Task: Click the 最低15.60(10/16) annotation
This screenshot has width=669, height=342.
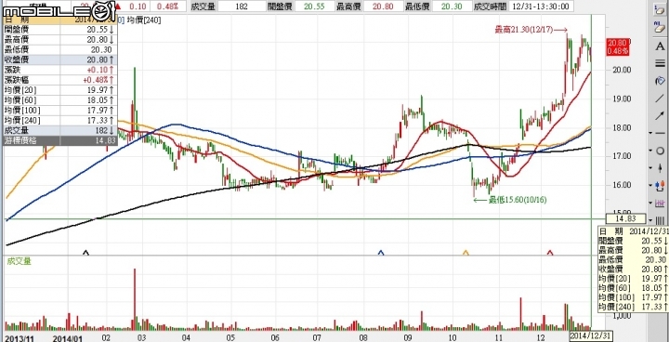Action: 510,200
